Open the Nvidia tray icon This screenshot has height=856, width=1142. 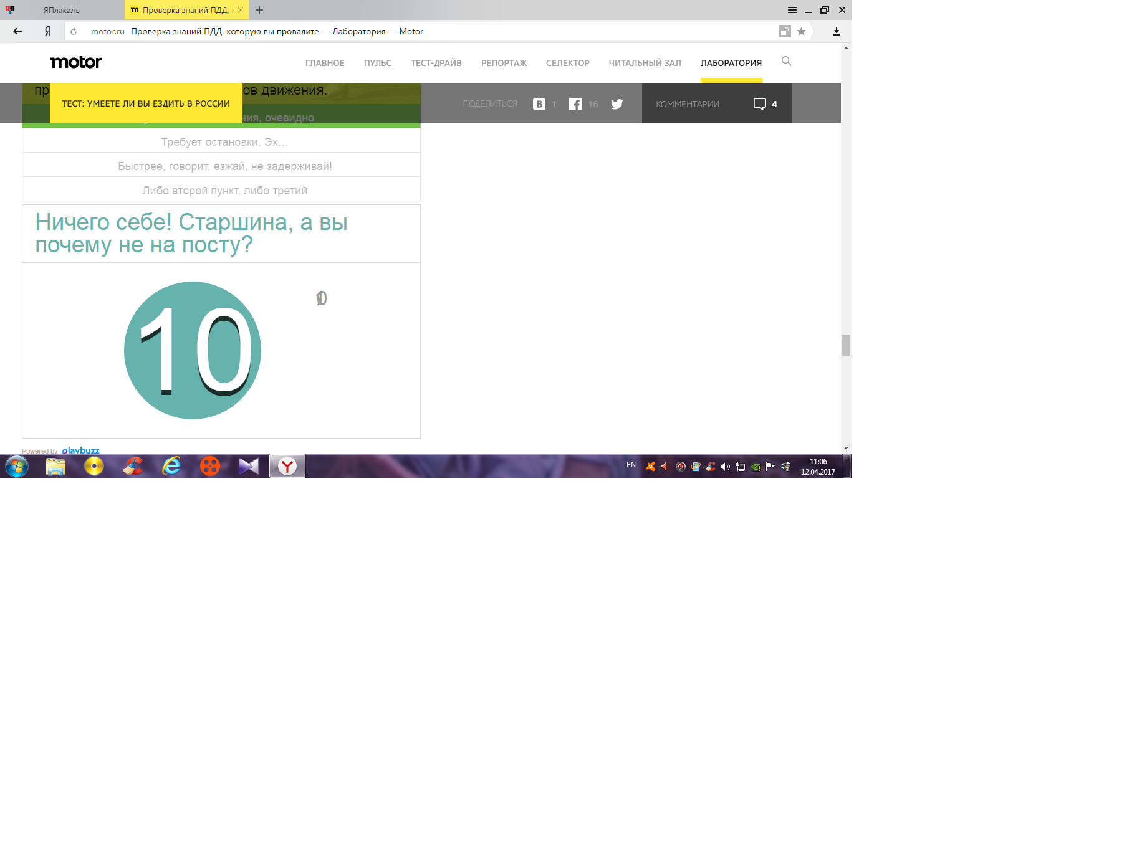[x=756, y=466]
